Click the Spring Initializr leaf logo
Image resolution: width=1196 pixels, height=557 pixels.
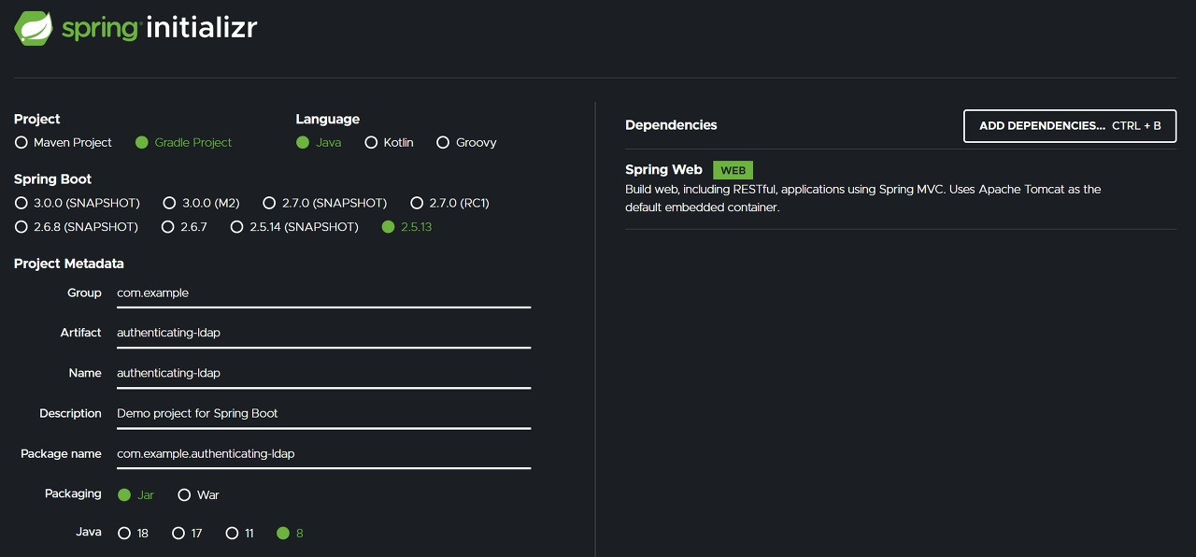point(32,27)
